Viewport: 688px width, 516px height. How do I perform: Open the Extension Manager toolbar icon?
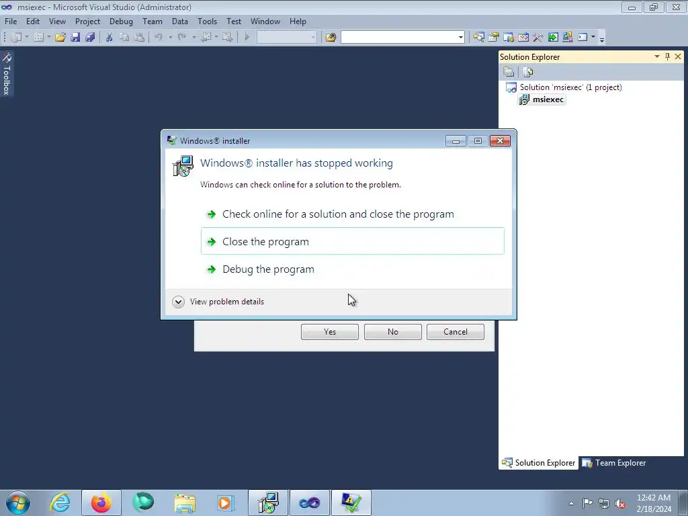568,38
